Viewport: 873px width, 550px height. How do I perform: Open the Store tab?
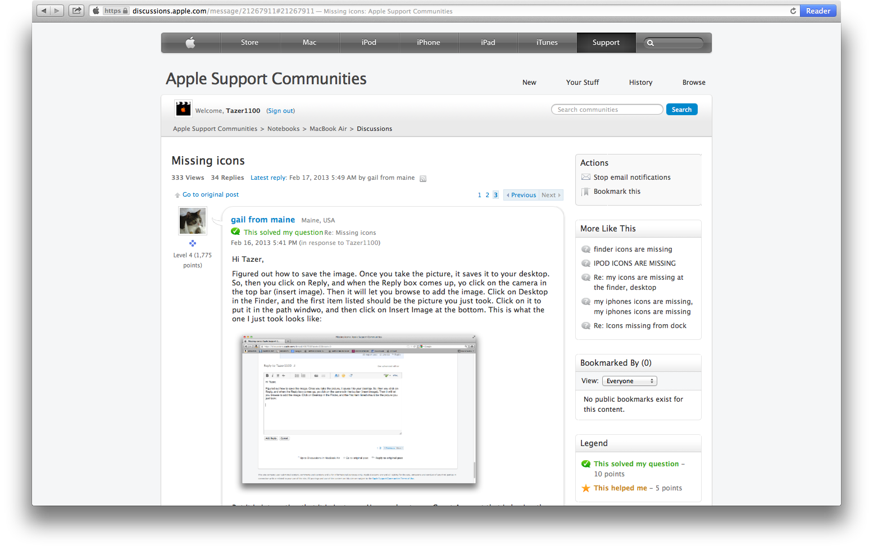click(x=250, y=43)
